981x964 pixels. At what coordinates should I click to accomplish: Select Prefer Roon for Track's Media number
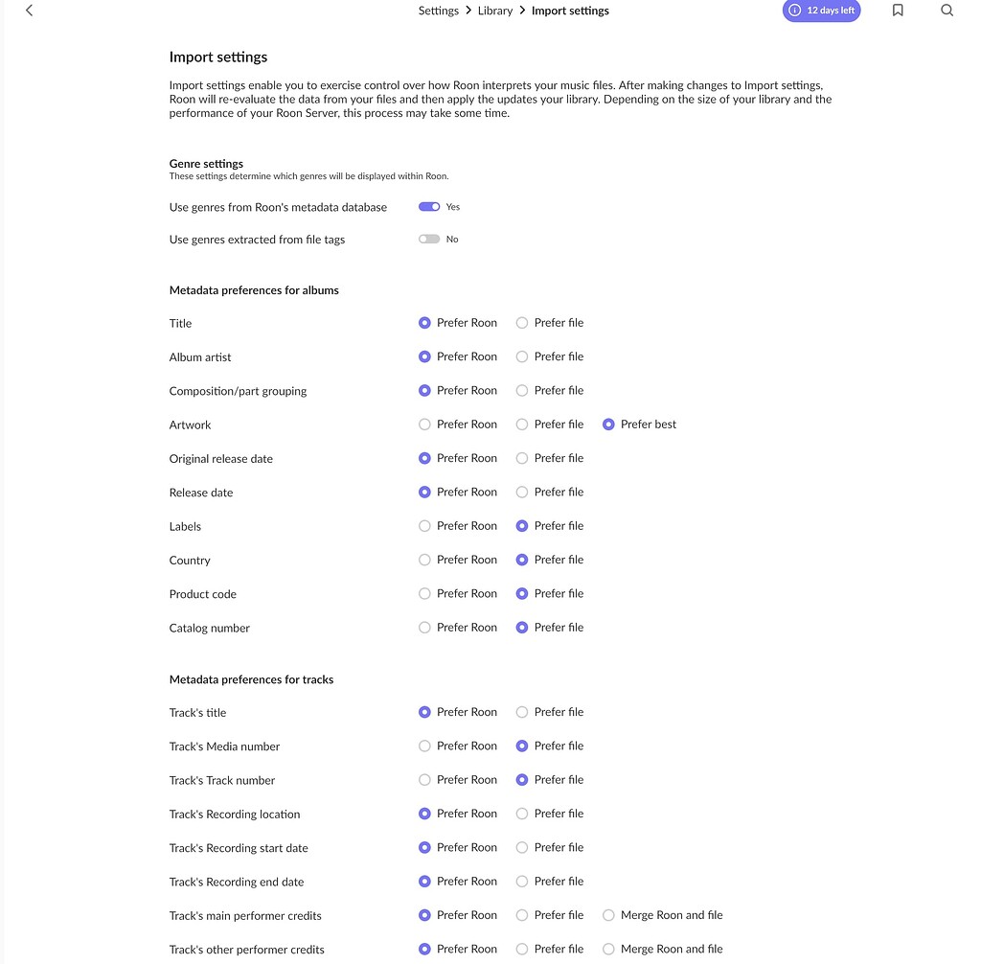coord(424,746)
